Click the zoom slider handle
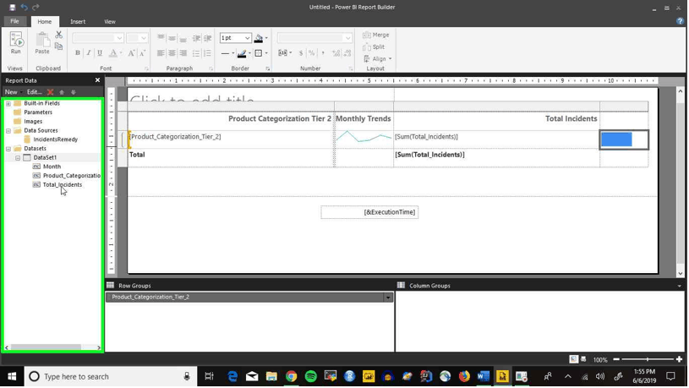 [x=647, y=359]
